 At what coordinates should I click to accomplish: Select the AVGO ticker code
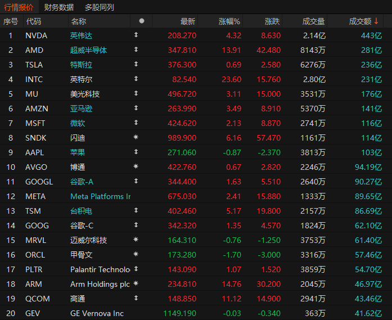point(36,167)
